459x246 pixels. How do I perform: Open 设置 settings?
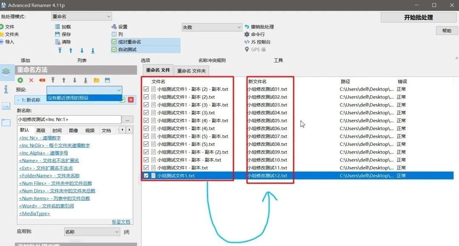(119, 27)
